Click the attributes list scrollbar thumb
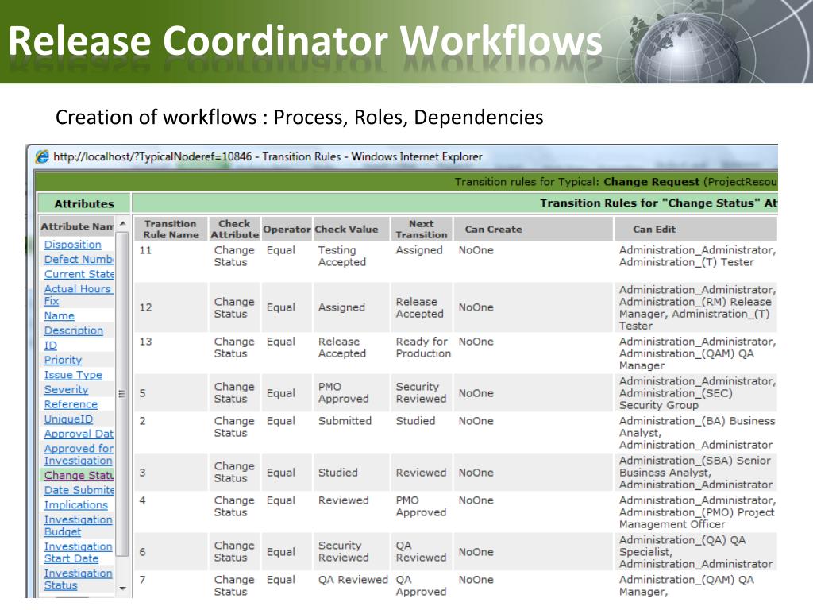Screen dimensions: 813x610 122,394
